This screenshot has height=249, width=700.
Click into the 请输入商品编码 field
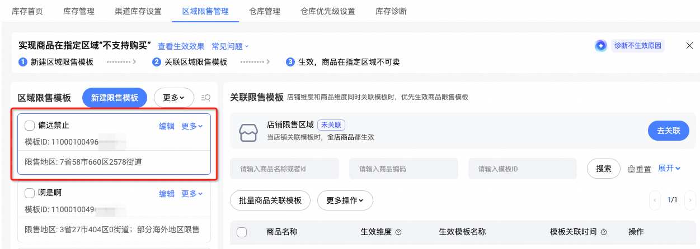tap(403, 169)
